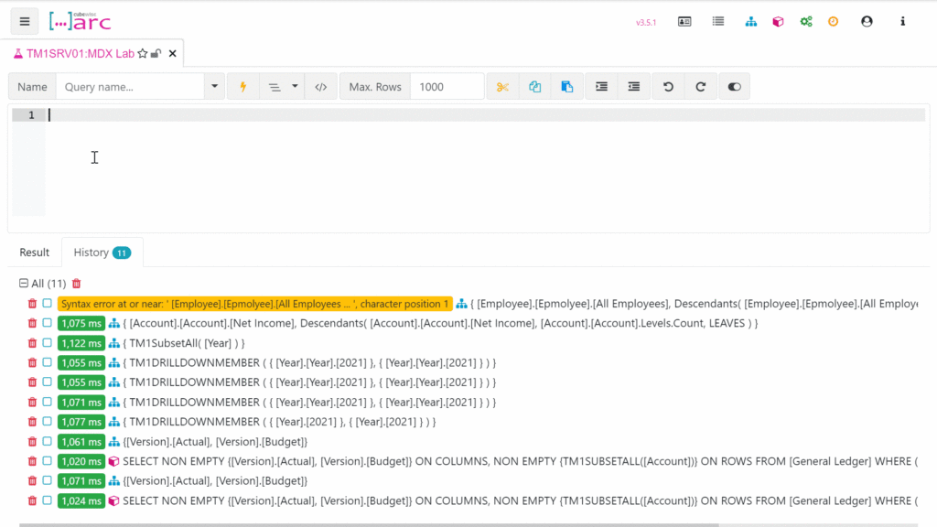Click the scissors cut icon
This screenshot has height=527, width=937.
tap(502, 87)
